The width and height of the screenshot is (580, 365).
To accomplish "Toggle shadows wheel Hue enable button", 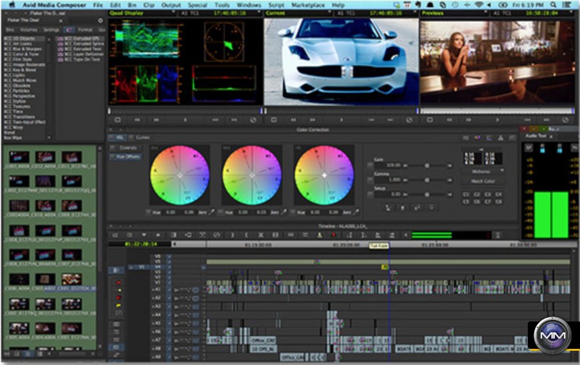I will [x=148, y=212].
